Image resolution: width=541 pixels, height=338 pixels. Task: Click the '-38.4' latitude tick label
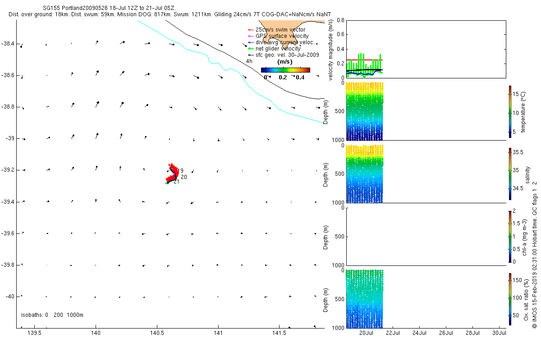[x=8, y=44]
